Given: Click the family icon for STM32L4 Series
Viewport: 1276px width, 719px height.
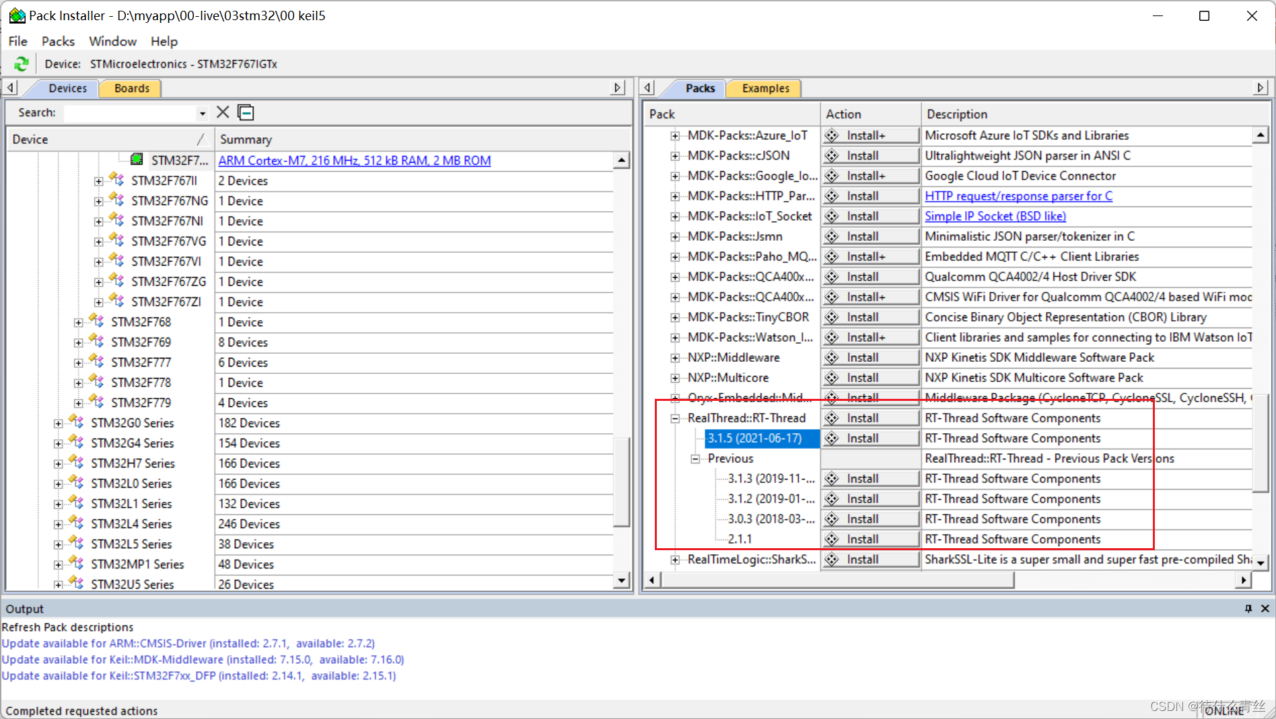Looking at the screenshot, I should [77, 523].
